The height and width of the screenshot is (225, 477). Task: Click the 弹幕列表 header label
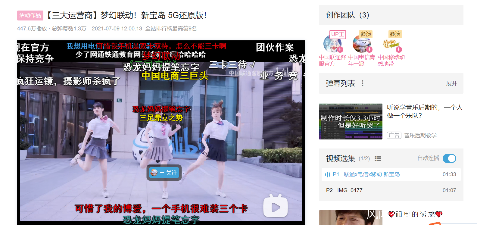341,83
